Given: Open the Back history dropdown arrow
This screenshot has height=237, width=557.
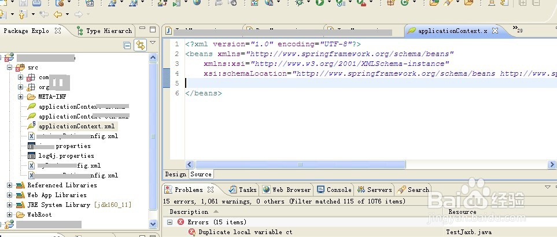Looking at the screenshot, I should (x=68, y=14).
